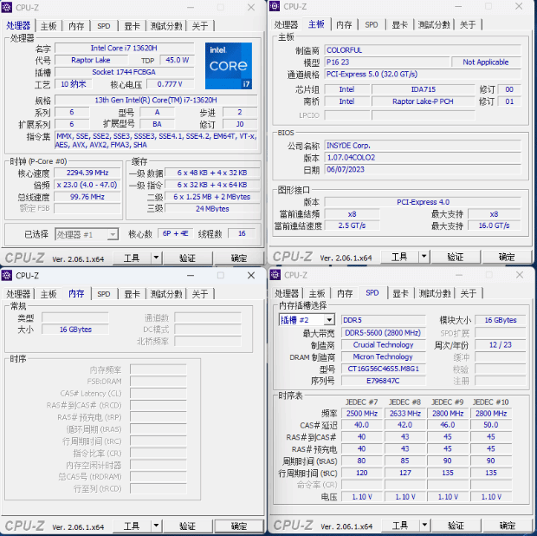Open 主板 tab in processor window
Image resolution: width=537 pixels, height=536 pixels.
point(49,26)
